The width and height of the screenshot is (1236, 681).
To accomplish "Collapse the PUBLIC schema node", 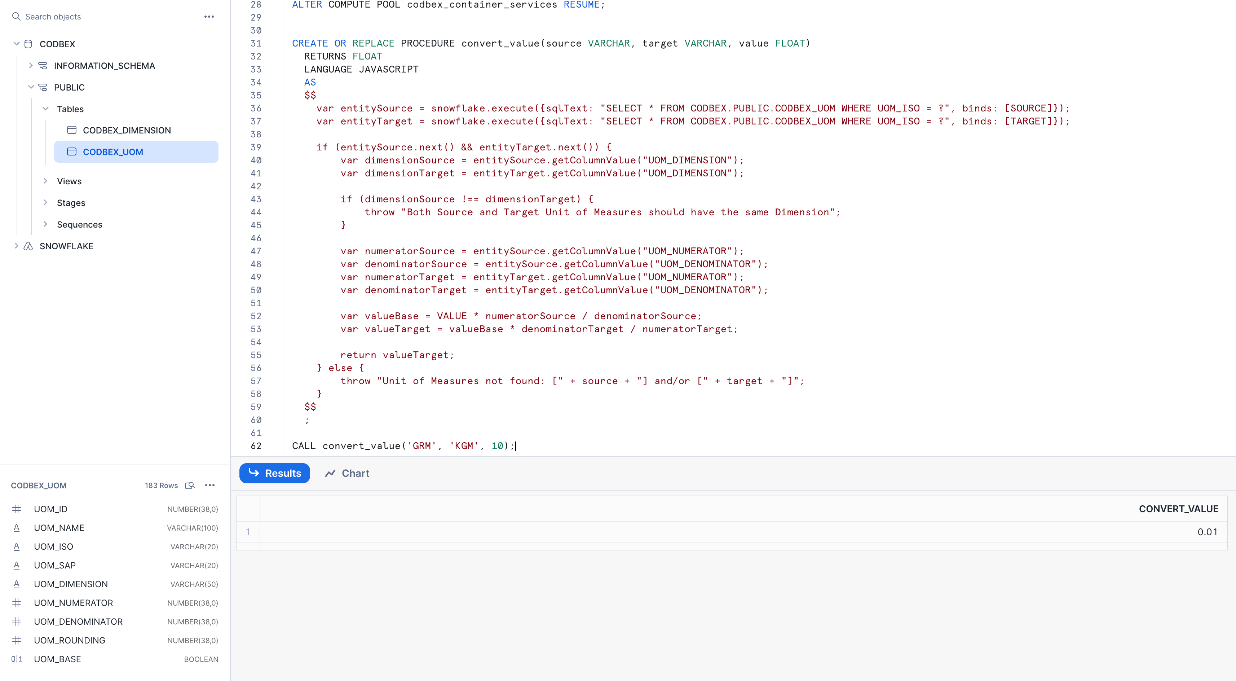I will tap(31, 87).
